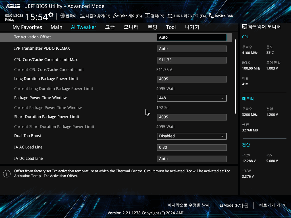Click the IA AC Load Line field

point(192,148)
